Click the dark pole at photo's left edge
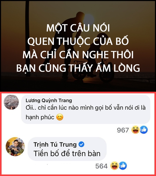156x176 pixels. point(27,38)
